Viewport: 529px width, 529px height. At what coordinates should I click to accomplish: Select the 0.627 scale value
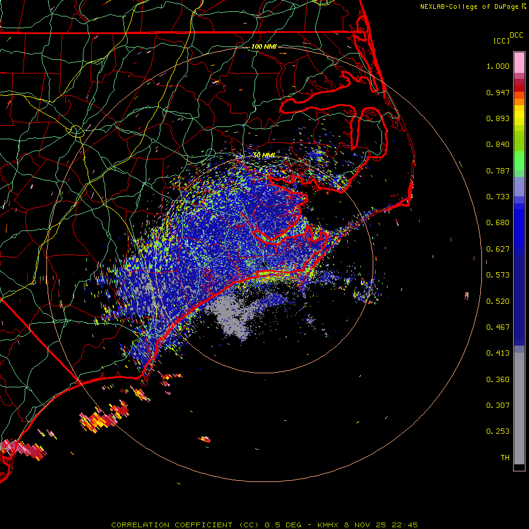pos(498,249)
